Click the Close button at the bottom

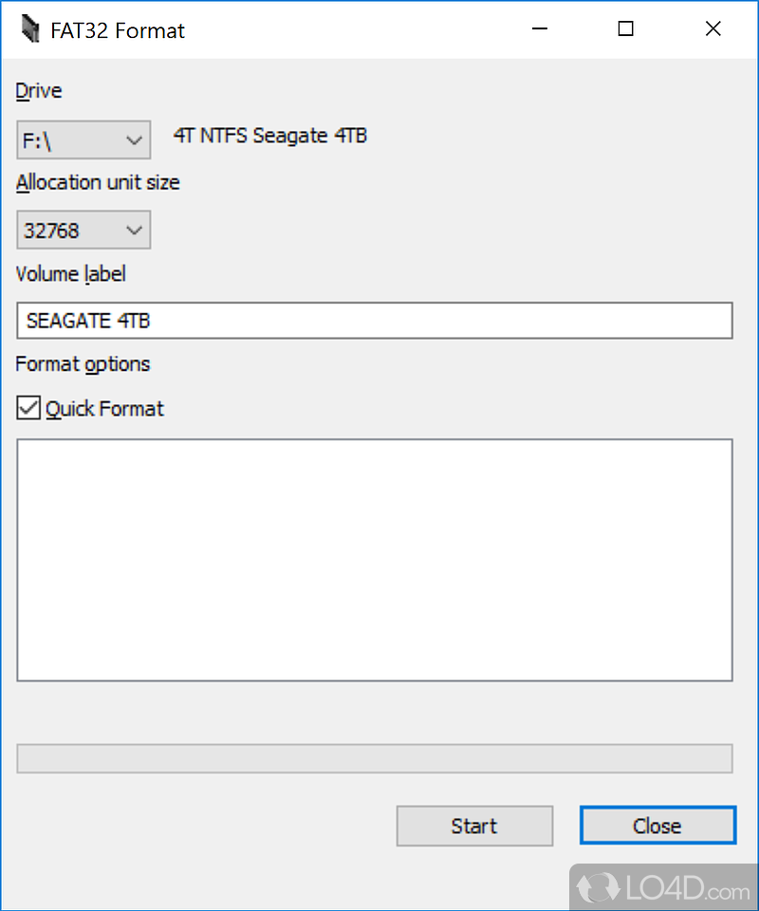point(657,826)
